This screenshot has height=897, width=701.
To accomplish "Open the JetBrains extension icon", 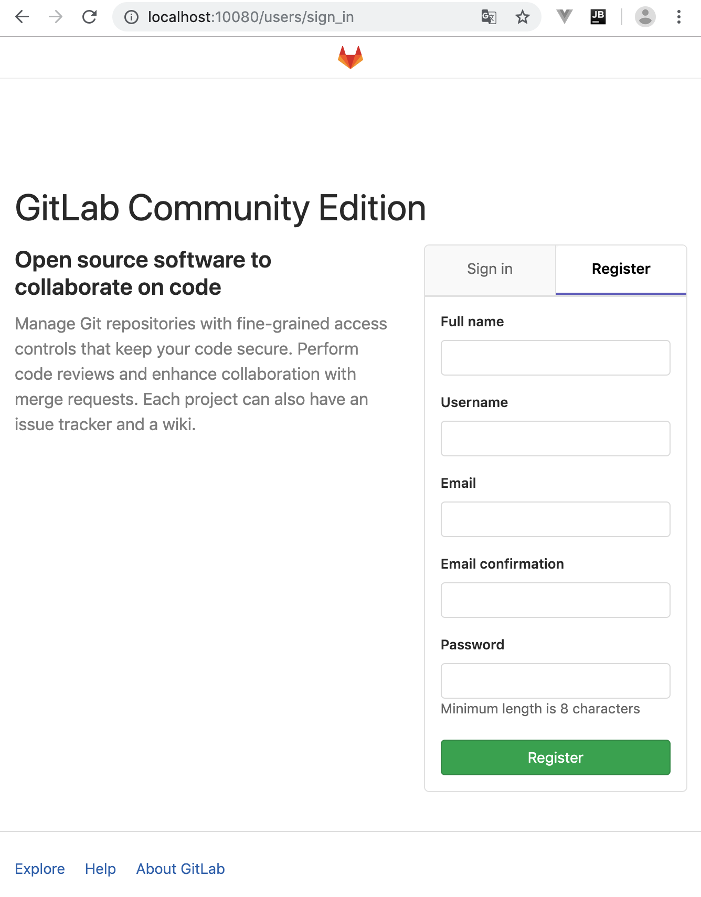I will point(598,17).
